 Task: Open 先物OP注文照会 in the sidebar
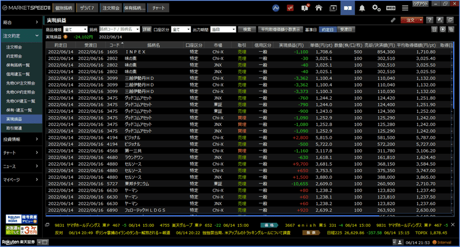pyautogui.click(x=21, y=83)
